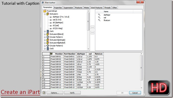Click the iTwist Drill.ipt part icon
The width and height of the screenshot is (173, 98).
45,11
